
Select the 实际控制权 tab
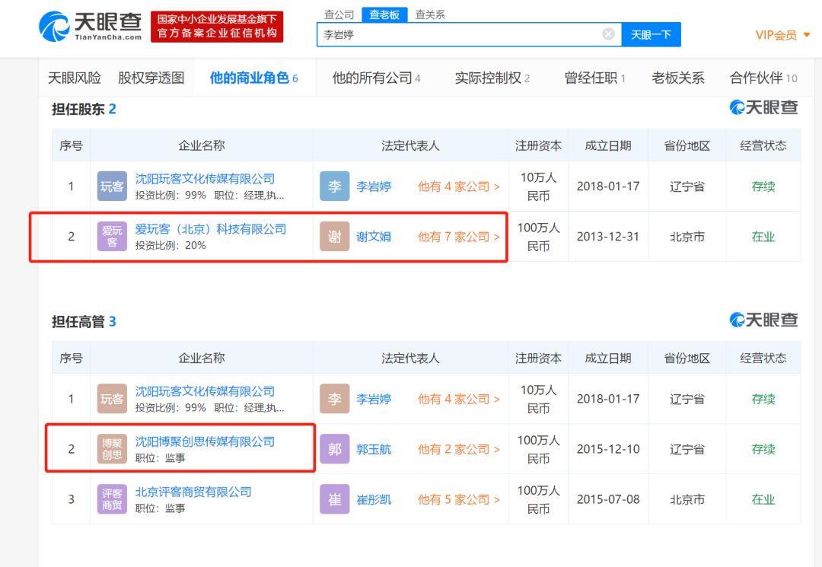tap(492, 78)
